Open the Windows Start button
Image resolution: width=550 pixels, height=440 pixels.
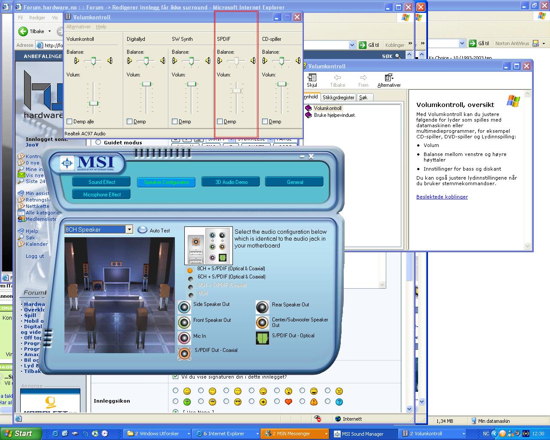[21, 434]
